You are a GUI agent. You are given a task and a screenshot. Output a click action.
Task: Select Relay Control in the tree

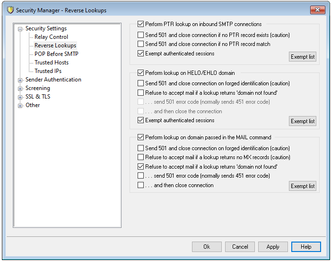click(51, 37)
